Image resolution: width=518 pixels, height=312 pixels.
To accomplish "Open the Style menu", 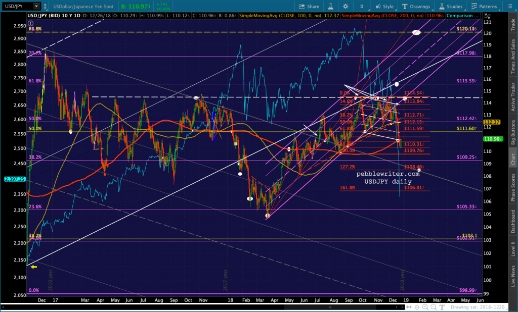I will [384, 6].
